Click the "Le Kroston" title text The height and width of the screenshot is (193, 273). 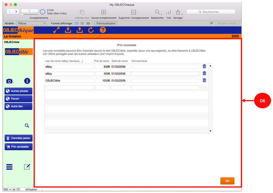(x=13, y=36)
